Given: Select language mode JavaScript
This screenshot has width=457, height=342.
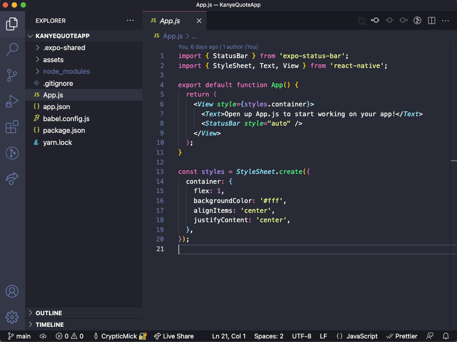Looking at the screenshot, I should pyautogui.click(x=357, y=336).
